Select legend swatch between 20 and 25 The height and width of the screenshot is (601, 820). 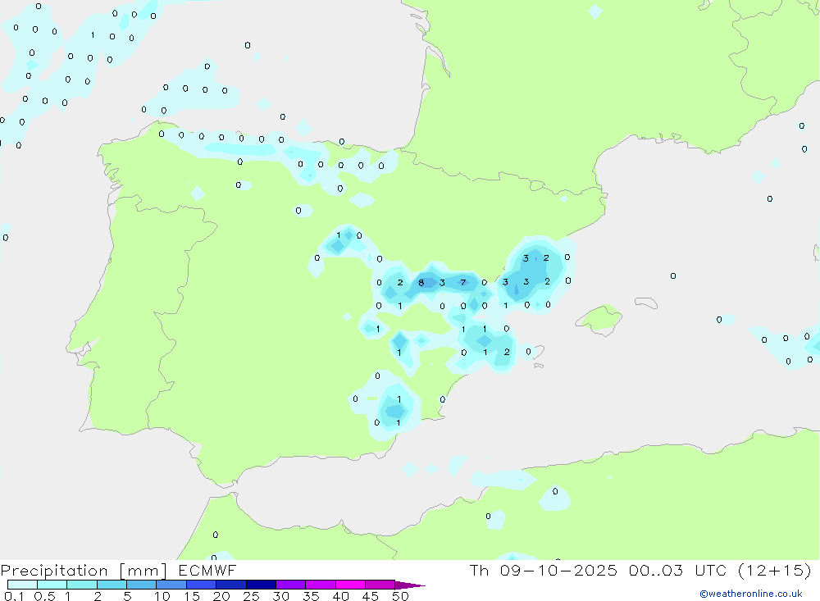coord(230,585)
